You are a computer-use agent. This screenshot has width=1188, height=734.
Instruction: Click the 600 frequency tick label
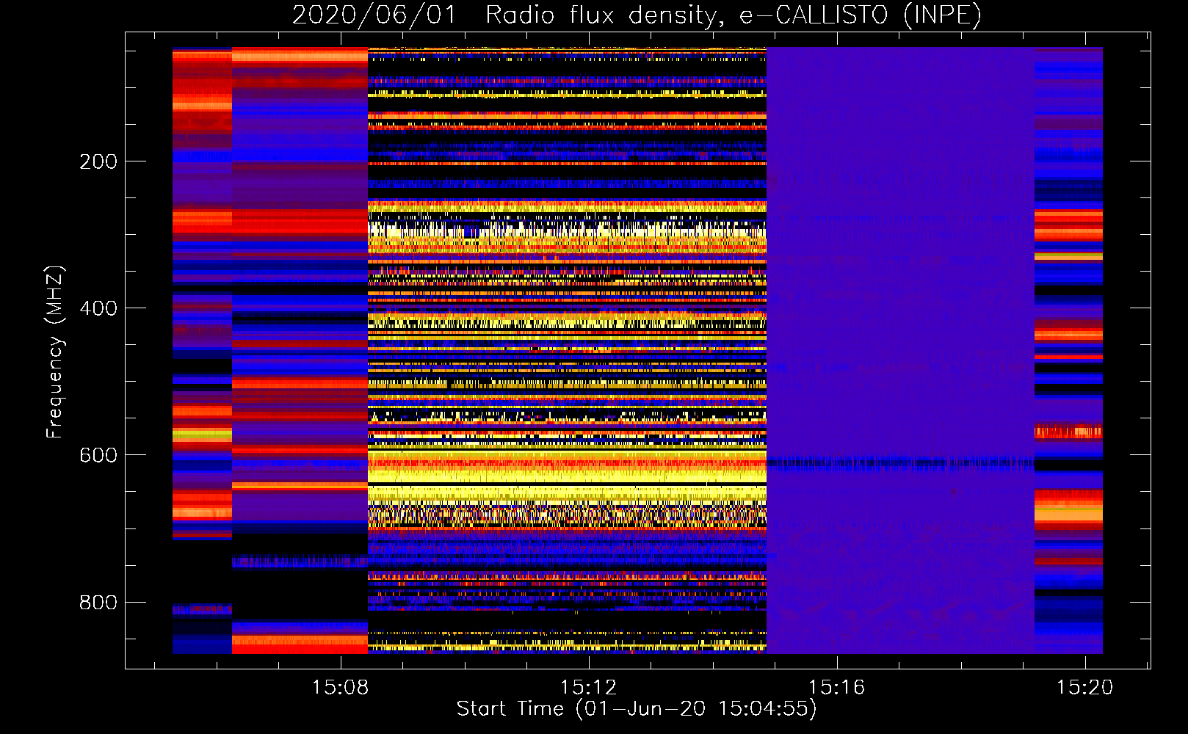click(x=98, y=455)
